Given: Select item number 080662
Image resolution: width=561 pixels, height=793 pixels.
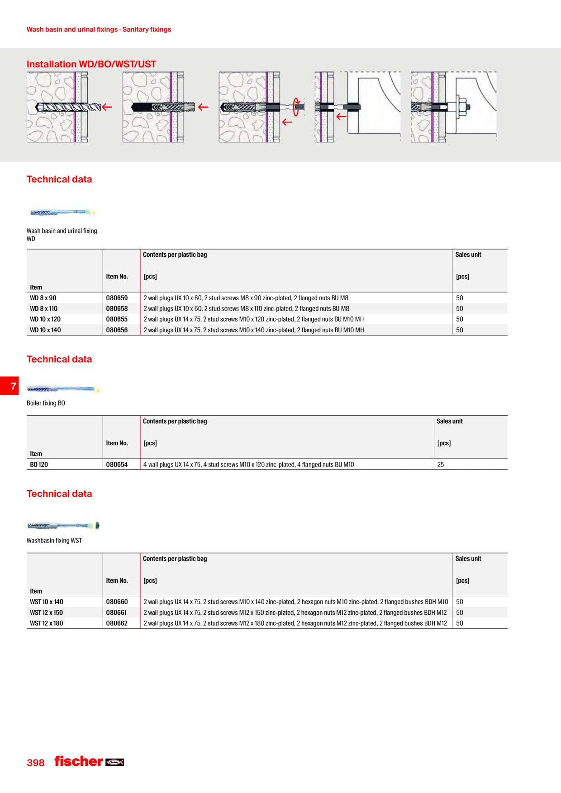Looking at the screenshot, I should tap(117, 623).
